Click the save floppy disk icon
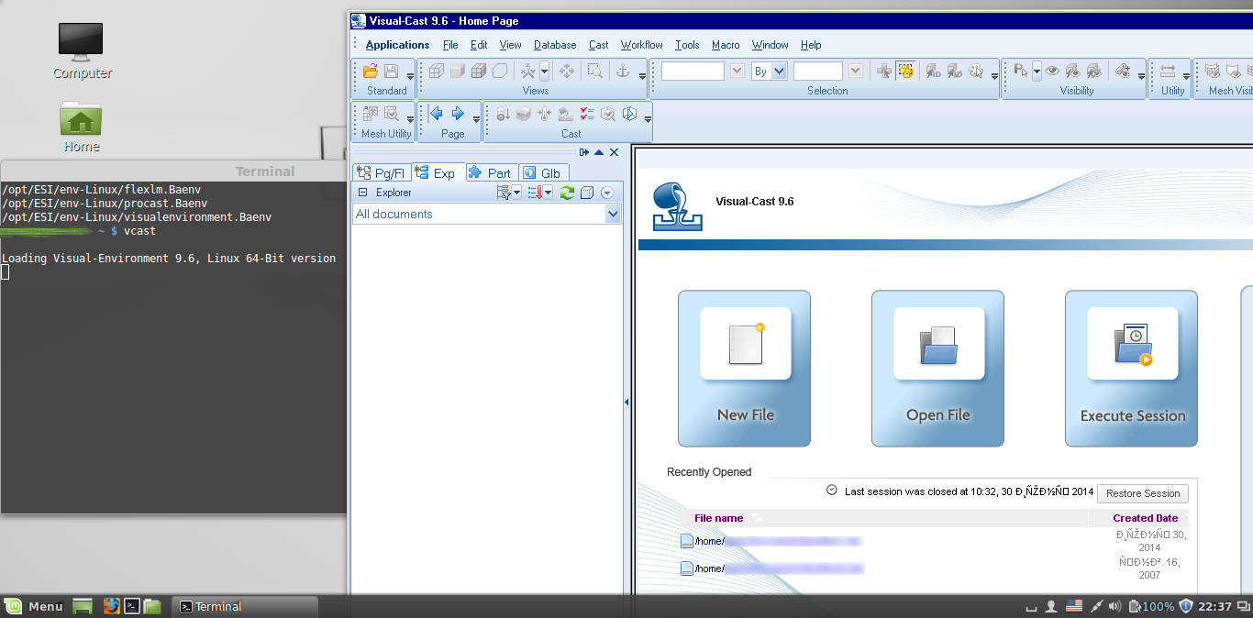Screen dimensions: 1253x618 coord(391,71)
